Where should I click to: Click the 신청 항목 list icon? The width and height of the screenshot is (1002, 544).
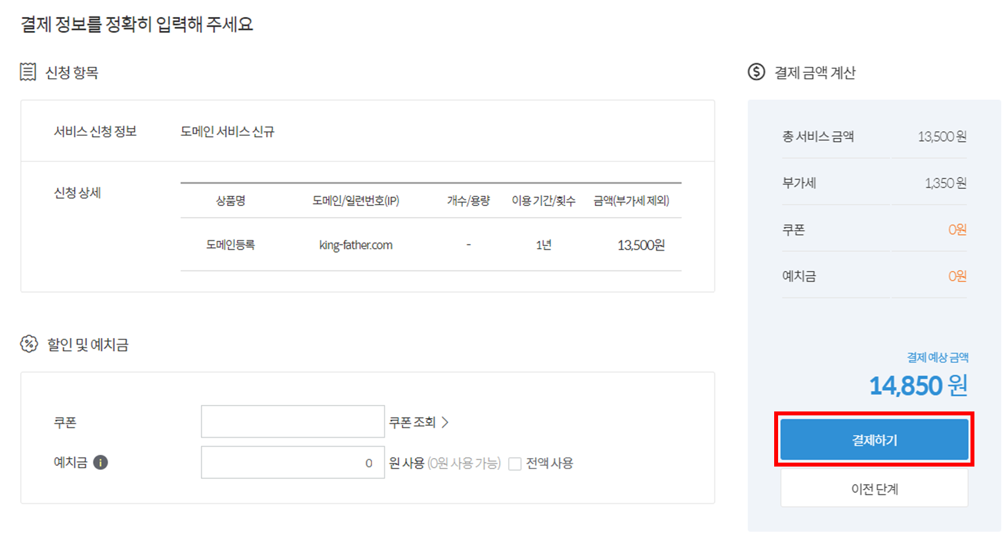[x=28, y=72]
